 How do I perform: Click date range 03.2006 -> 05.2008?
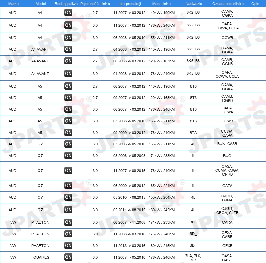[x=129, y=156]
